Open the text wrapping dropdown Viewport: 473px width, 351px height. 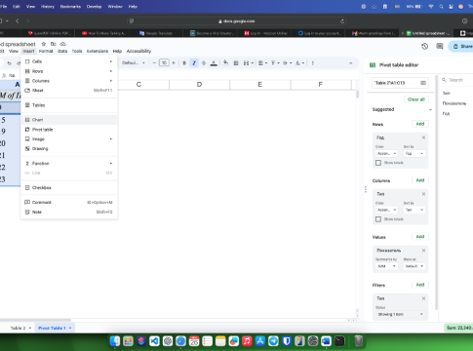(x=287, y=63)
